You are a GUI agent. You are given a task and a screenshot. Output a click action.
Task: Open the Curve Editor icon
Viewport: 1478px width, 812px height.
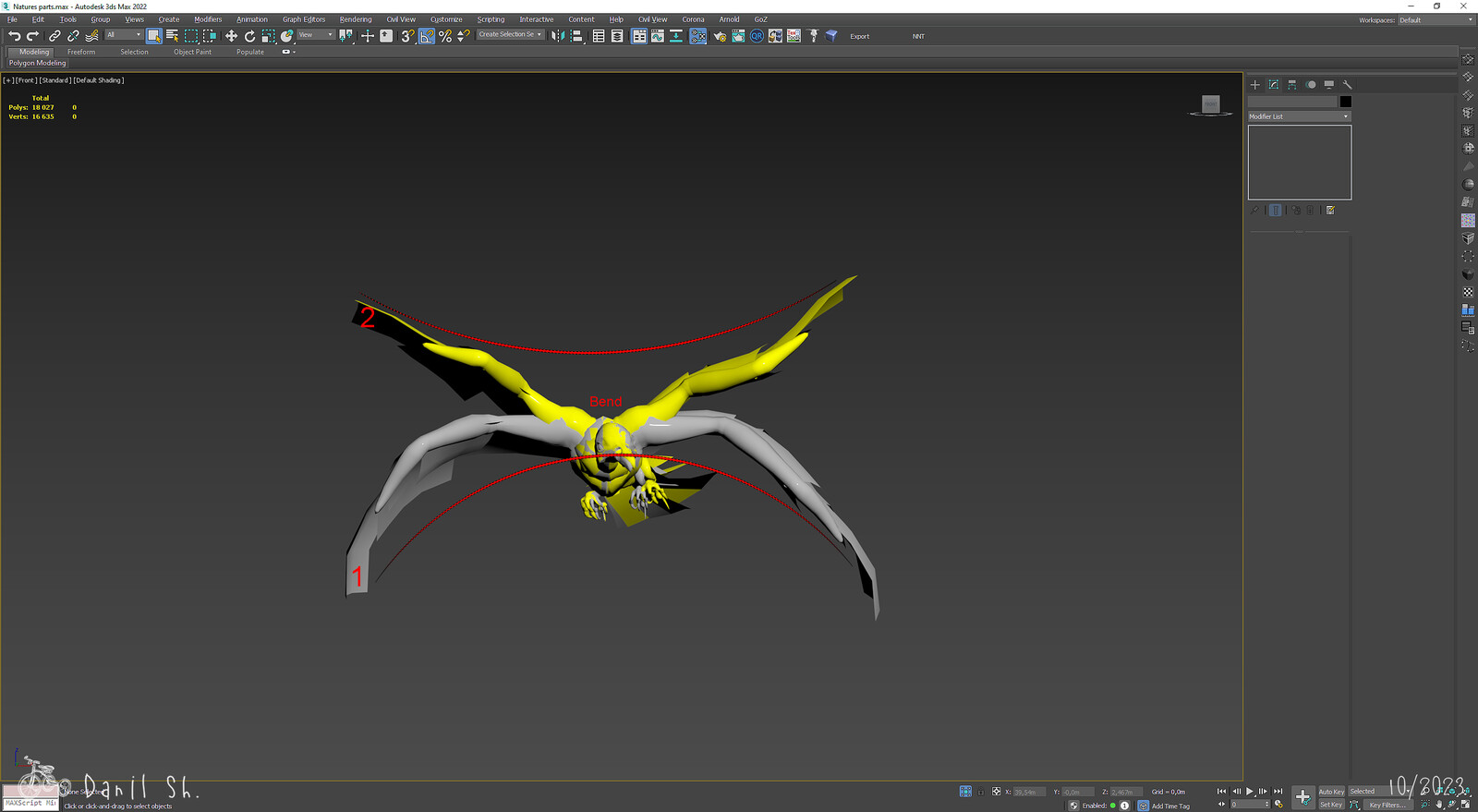pos(658,36)
